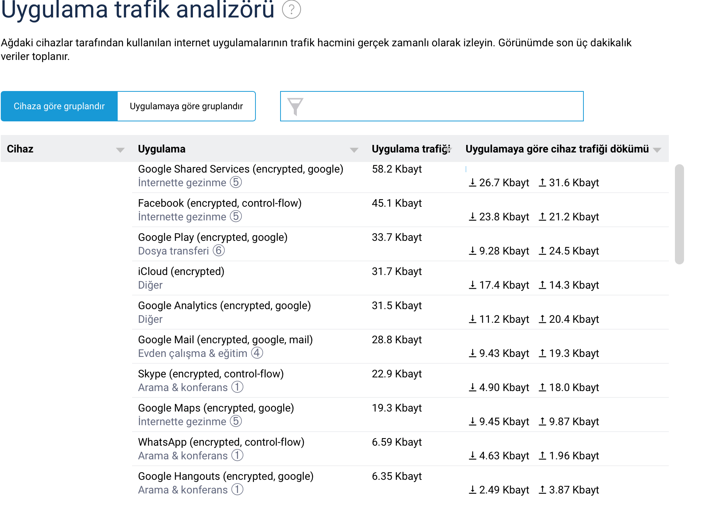Click download arrow icon beside 4.90 Kbayt
The width and height of the screenshot is (703, 509).
pos(473,387)
